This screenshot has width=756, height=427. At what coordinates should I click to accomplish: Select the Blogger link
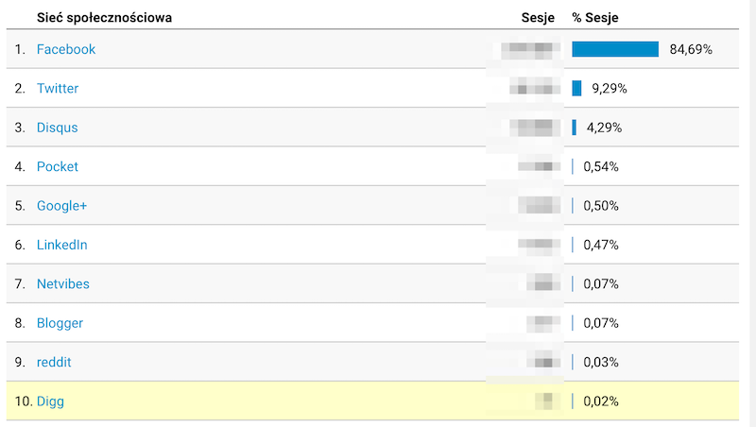(60, 323)
